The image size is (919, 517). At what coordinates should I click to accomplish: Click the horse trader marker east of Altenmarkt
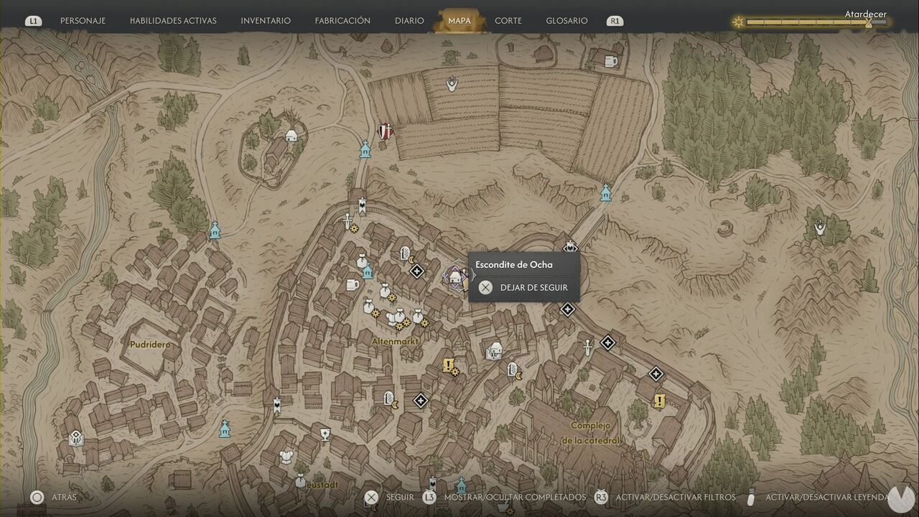tap(493, 352)
